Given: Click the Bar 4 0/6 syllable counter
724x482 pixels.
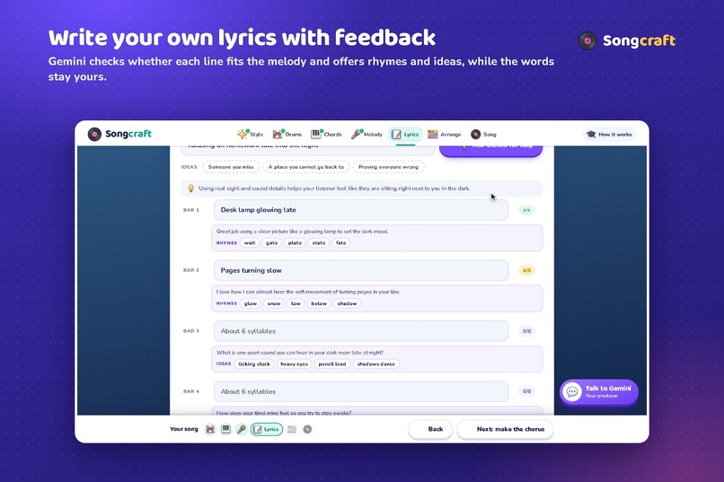Looking at the screenshot, I should click(526, 391).
